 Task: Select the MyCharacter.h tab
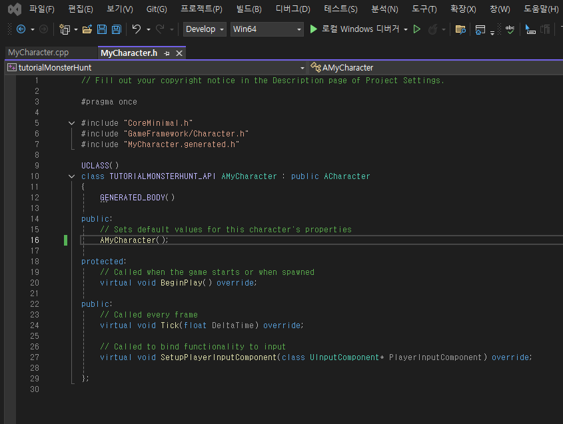(x=129, y=53)
